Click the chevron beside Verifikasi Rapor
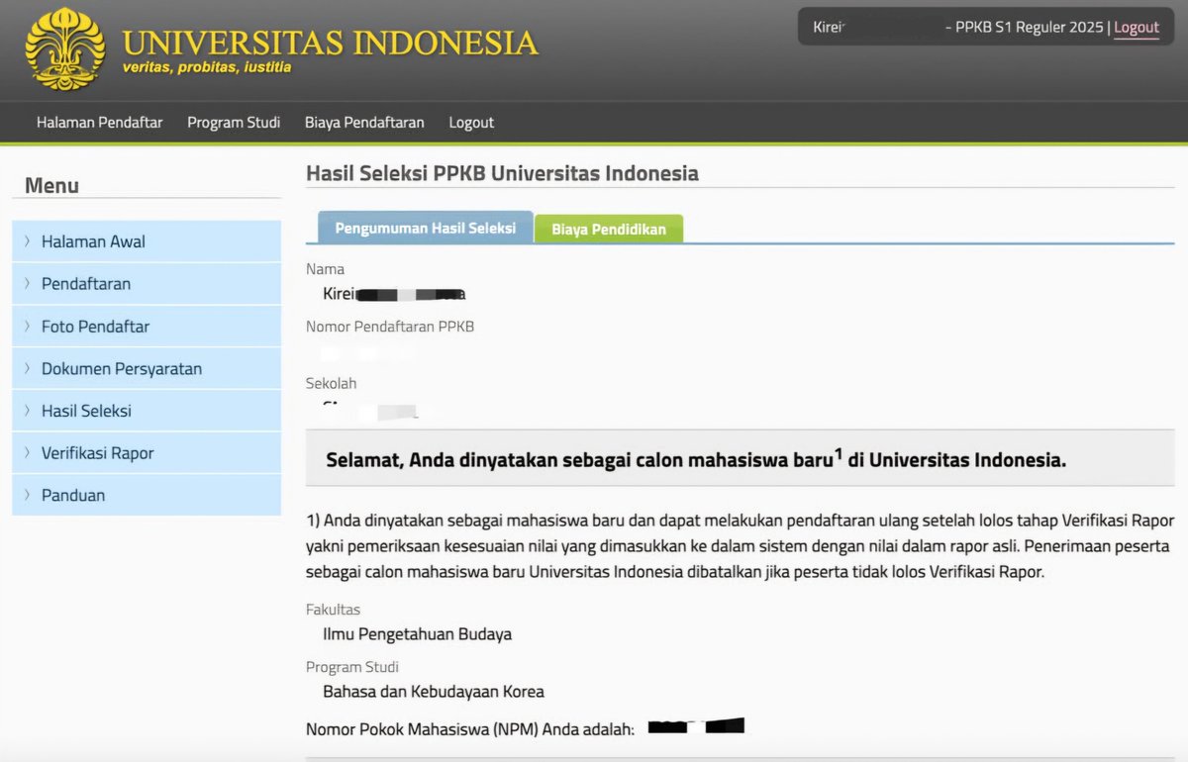The height and width of the screenshot is (762, 1188). 27,453
